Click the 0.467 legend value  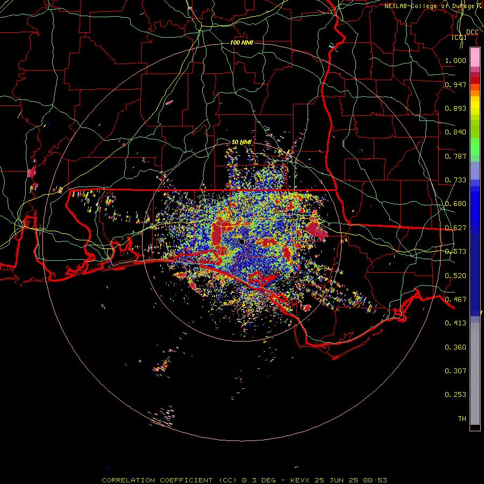(x=455, y=300)
